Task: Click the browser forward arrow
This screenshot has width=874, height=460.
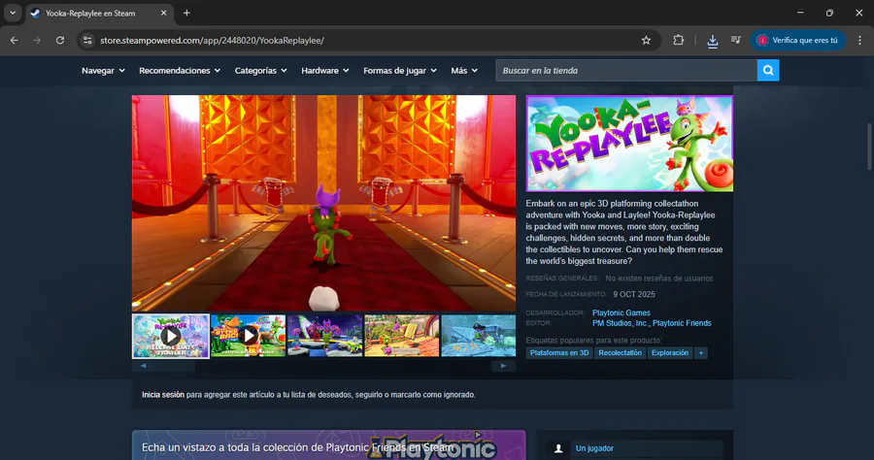Action: (37, 40)
